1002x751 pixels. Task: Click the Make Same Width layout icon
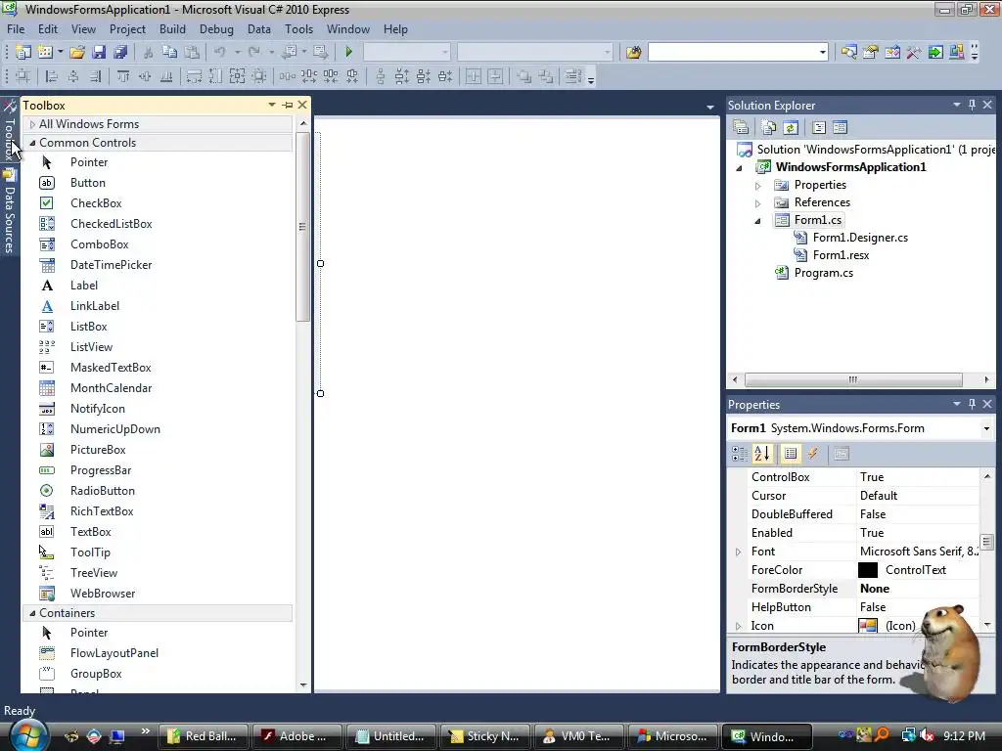point(194,76)
